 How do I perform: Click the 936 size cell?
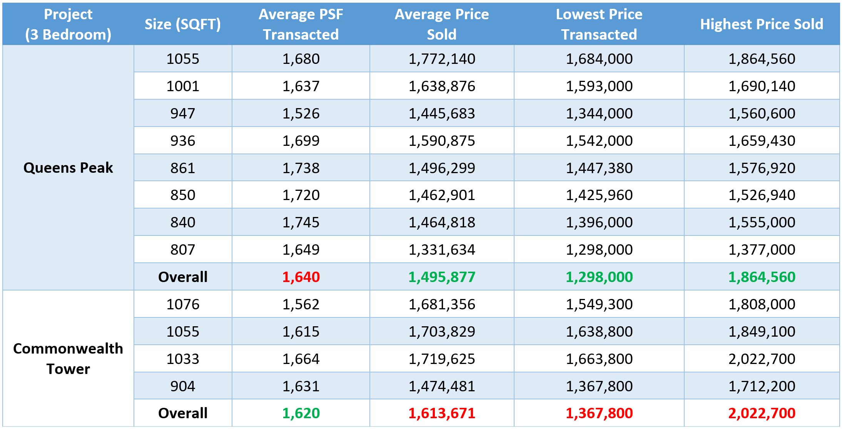click(183, 140)
